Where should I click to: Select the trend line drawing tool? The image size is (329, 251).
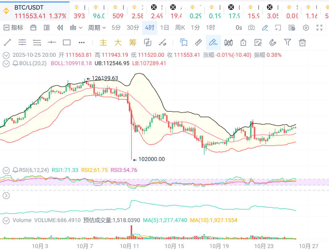tap(7, 42)
